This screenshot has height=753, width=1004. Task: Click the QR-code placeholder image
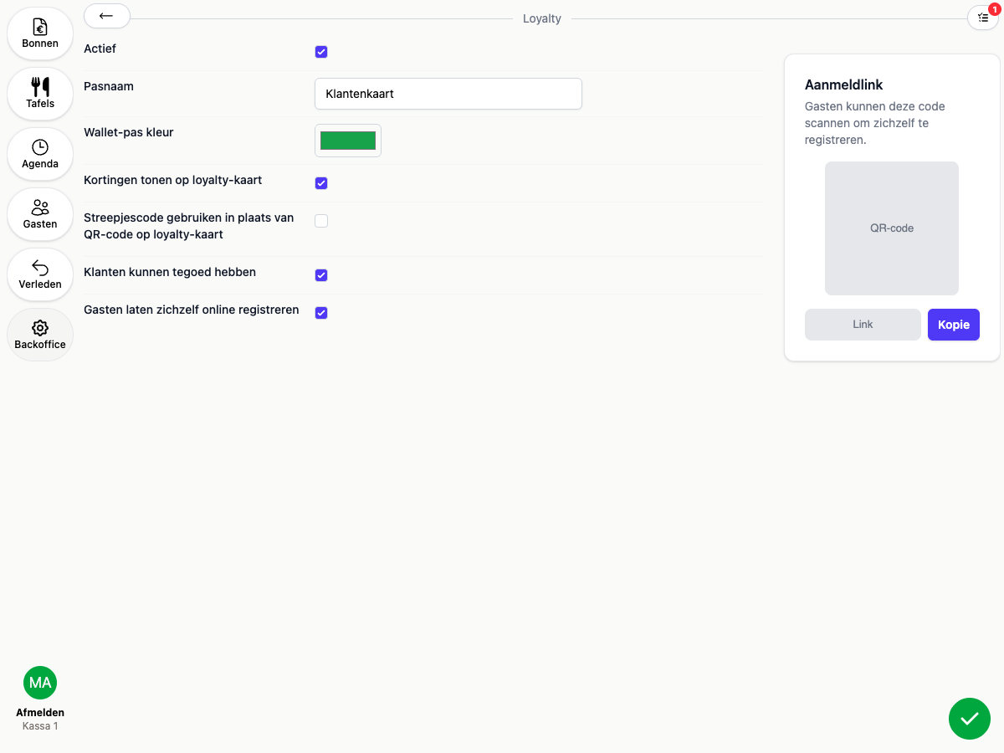click(892, 228)
